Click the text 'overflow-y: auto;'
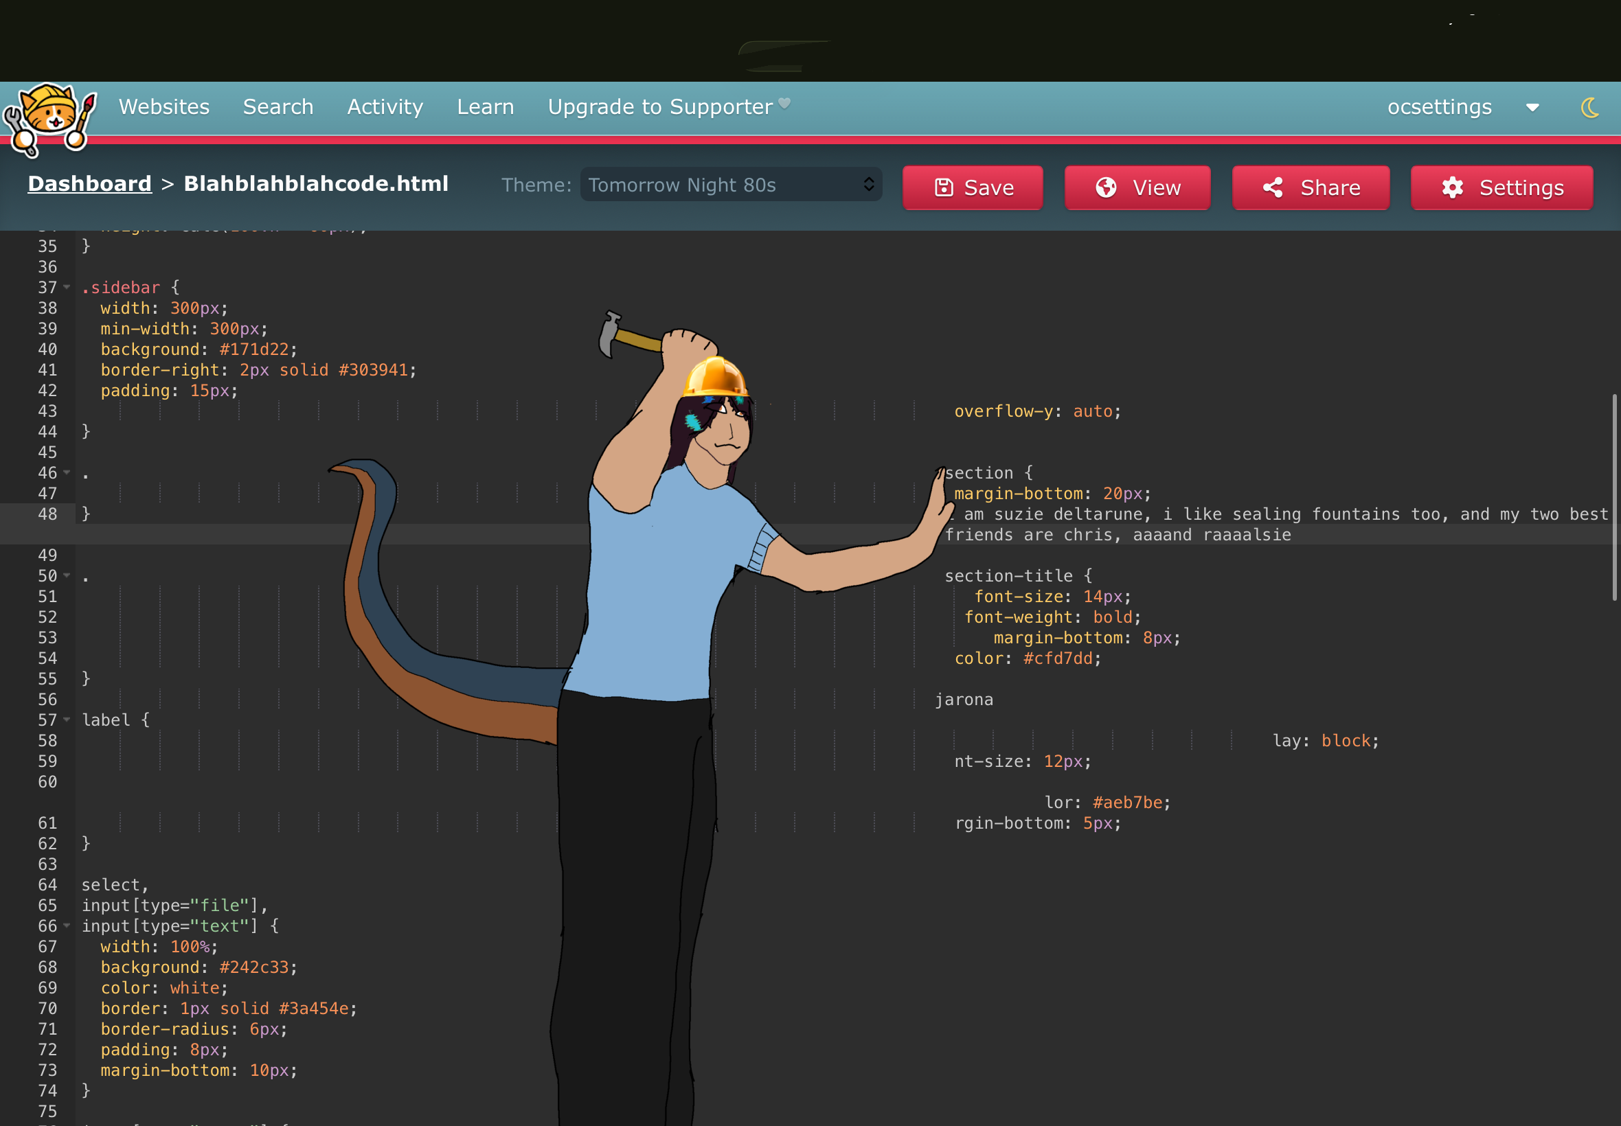This screenshot has height=1126, width=1621. [x=1037, y=411]
